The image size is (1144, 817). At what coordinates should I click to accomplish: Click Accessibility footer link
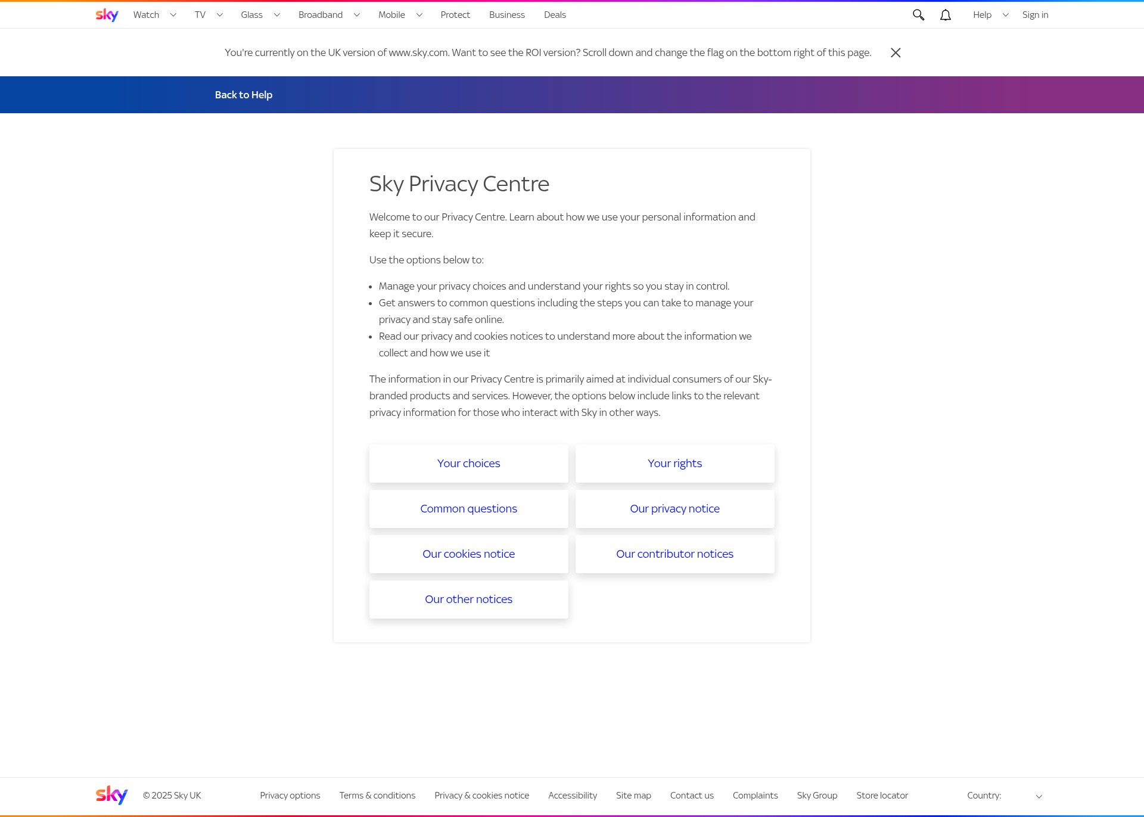tap(573, 796)
